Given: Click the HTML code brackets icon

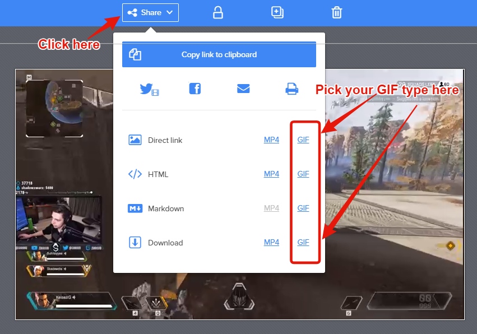Looking at the screenshot, I should pyautogui.click(x=135, y=174).
